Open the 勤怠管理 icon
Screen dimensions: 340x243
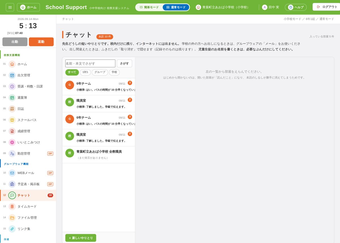[x=12, y=154]
